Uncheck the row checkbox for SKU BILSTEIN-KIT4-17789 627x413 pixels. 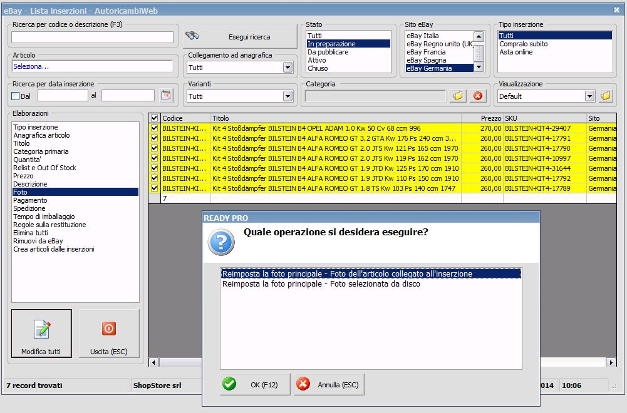(154, 188)
